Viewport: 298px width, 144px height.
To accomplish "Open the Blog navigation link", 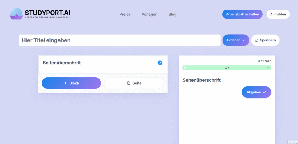I will coord(172,14).
